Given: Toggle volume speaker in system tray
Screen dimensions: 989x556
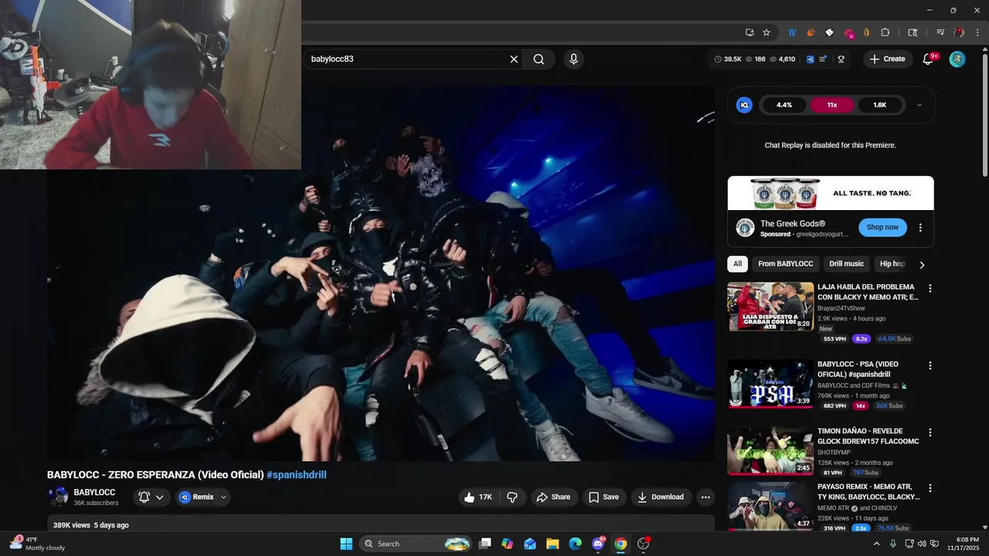Looking at the screenshot, I should pyautogui.click(x=922, y=544).
